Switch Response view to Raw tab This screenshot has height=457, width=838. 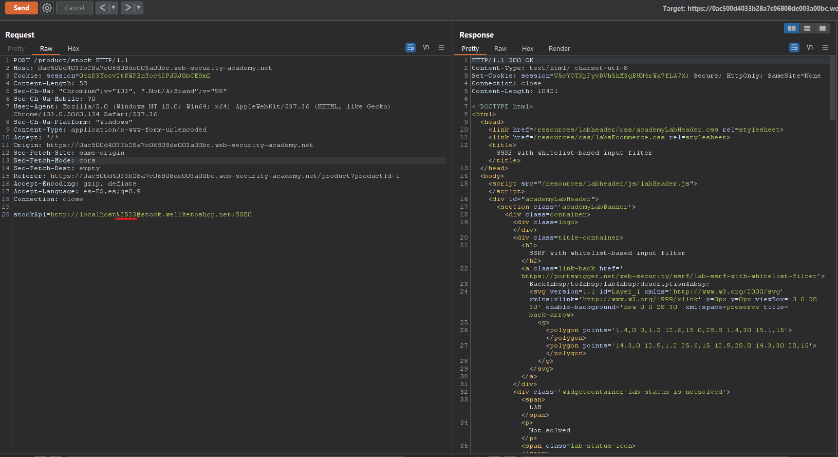point(500,48)
